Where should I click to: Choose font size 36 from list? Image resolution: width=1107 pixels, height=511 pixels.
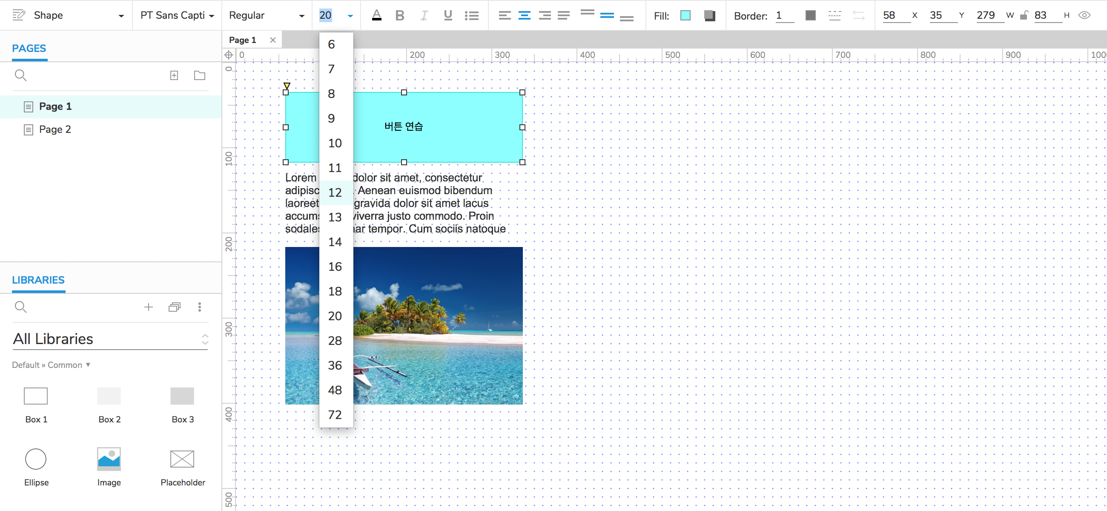[335, 365]
